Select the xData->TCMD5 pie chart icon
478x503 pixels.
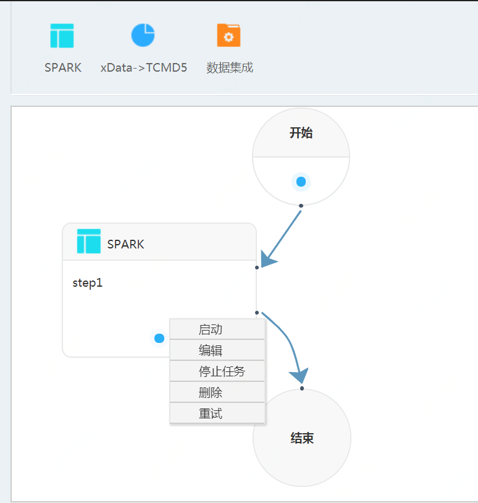pos(143,35)
